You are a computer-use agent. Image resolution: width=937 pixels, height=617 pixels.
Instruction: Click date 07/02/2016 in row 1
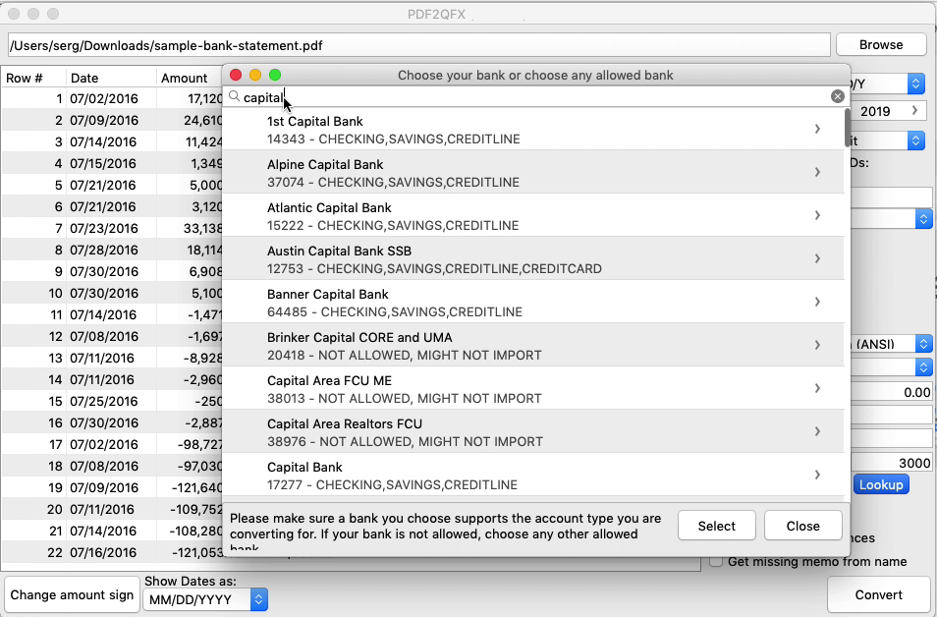tap(104, 98)
